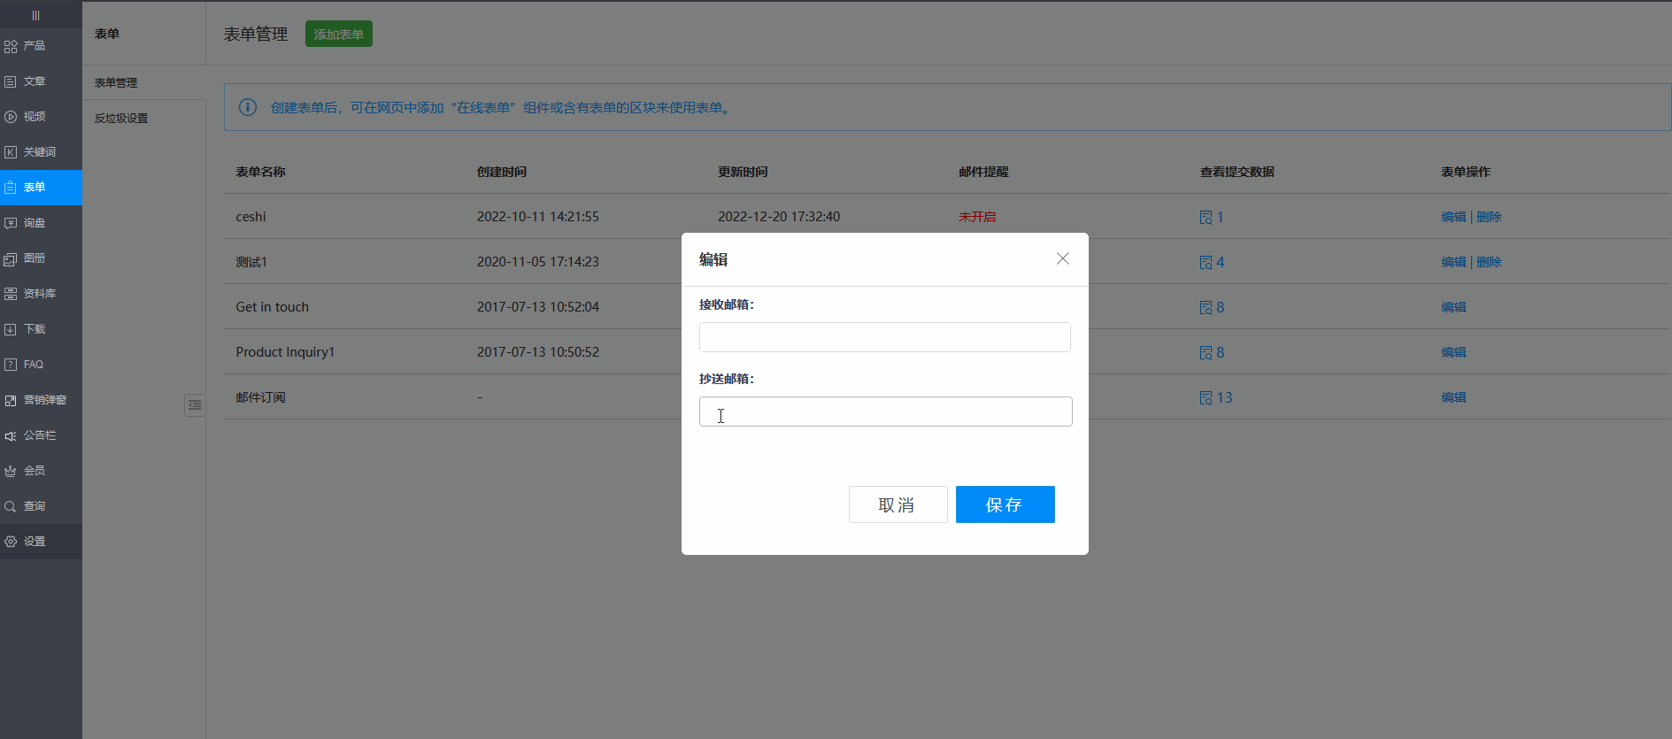
Task: Click the 添加表单 button
Action: pos(338,34)
